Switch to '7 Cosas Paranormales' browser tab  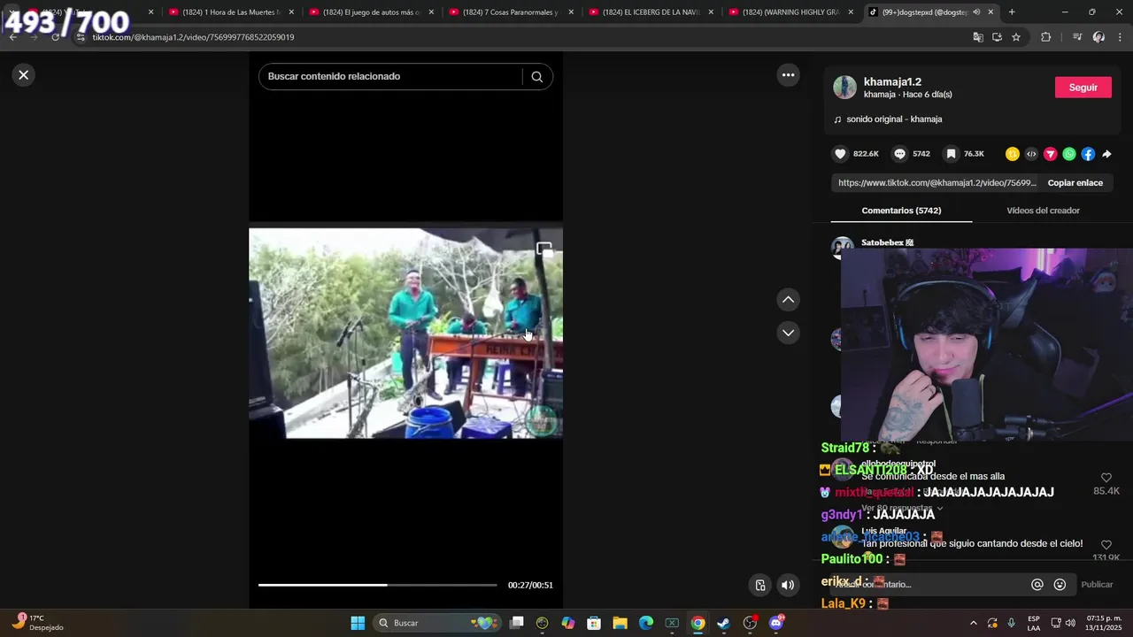click(x=511, y=12)
